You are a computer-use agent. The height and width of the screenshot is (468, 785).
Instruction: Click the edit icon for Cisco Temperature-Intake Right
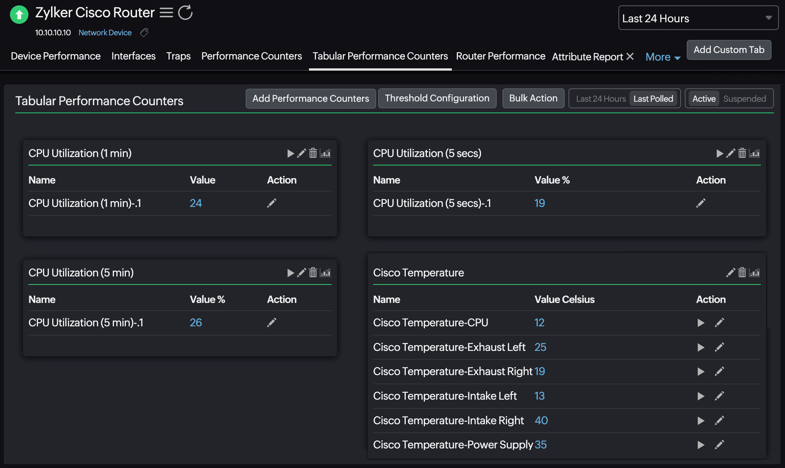[x=719, y=420]
